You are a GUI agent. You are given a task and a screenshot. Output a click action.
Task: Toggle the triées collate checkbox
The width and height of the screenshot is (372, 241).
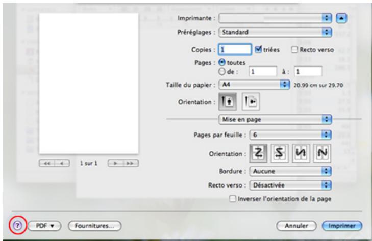(258, 49)
